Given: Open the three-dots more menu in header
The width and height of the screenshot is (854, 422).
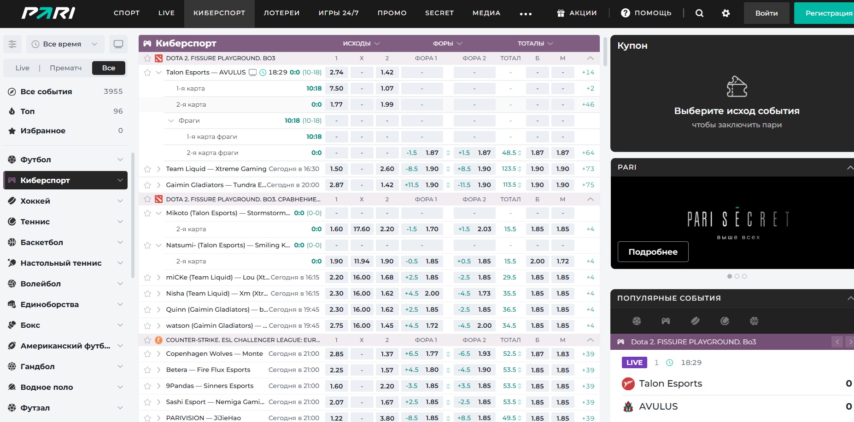Looking at the screenshot, I should click(526, 14).
